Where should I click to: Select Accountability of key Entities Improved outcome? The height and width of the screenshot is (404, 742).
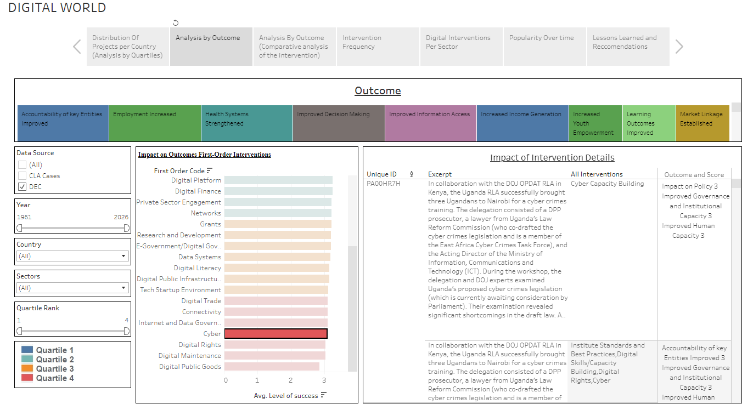(63, 123)
